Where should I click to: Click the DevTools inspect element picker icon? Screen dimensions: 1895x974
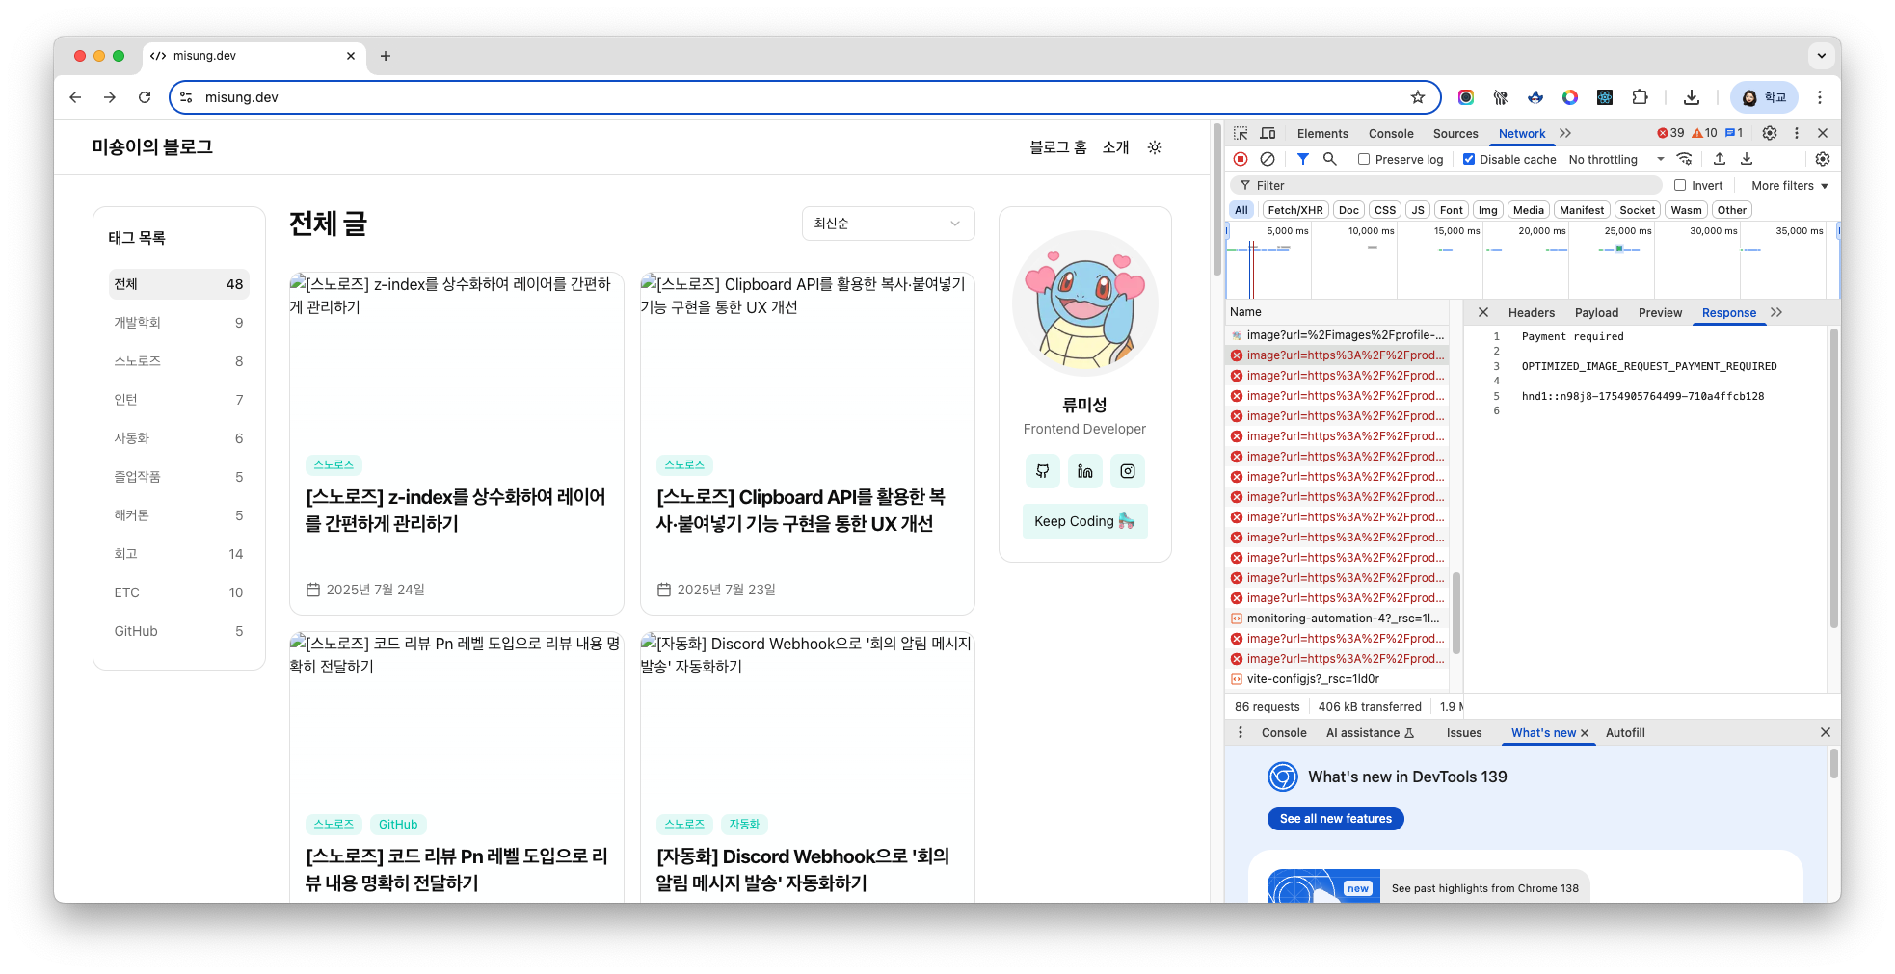1241,133
